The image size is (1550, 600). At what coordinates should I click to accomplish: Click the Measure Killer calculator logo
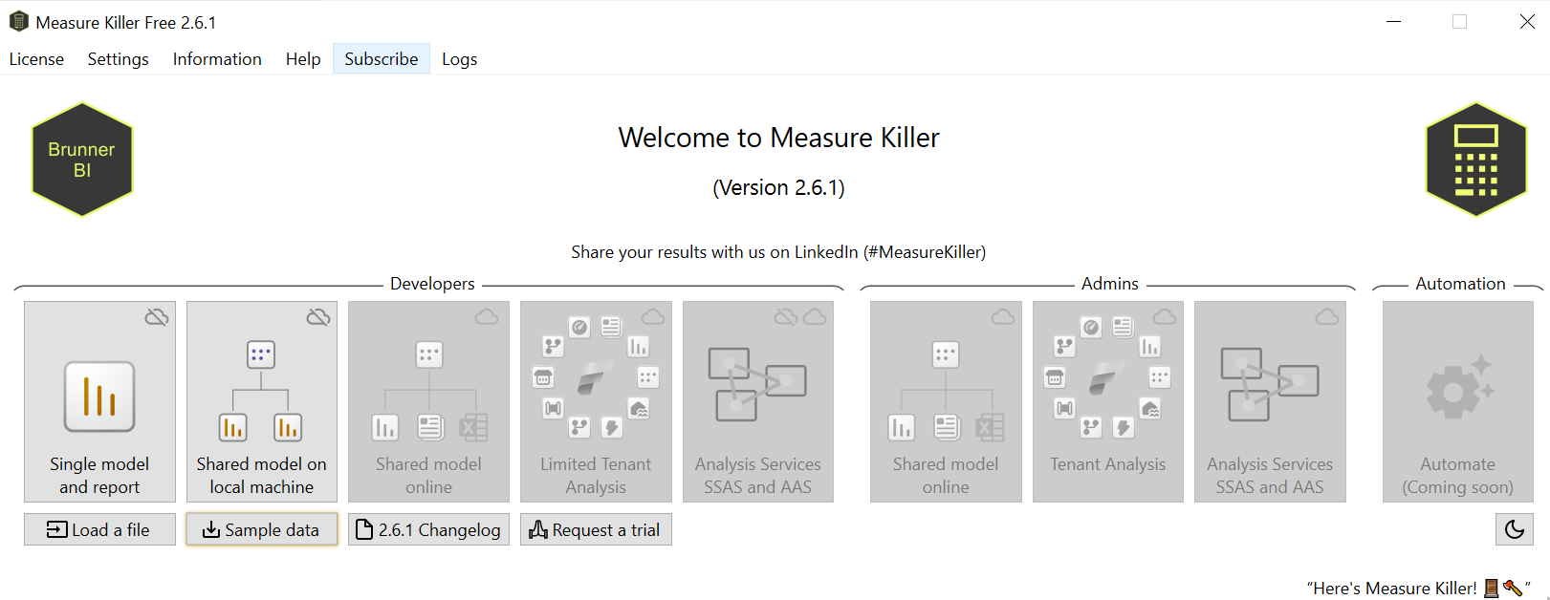point(1475,159)
